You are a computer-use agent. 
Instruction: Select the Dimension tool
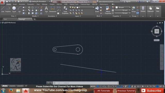53,10
